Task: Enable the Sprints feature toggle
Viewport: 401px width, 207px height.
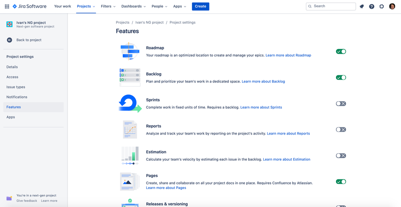Action: [x=341, y=103]
